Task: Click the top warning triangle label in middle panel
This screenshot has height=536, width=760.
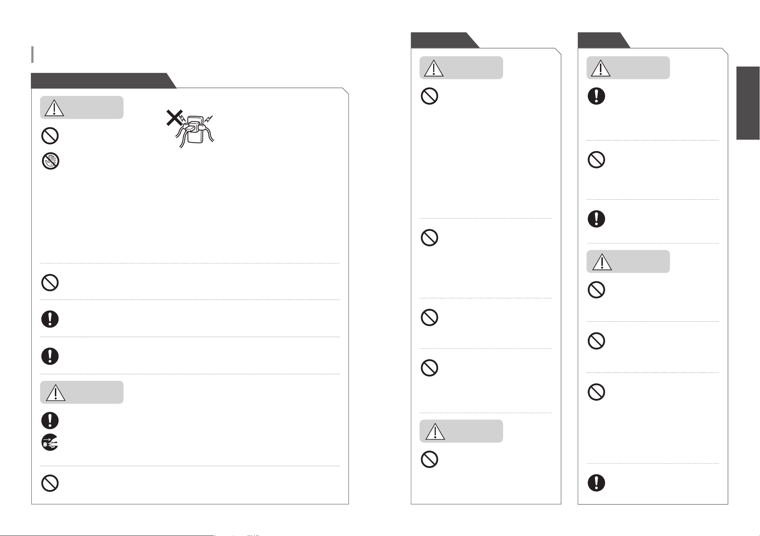Action: 461,68
